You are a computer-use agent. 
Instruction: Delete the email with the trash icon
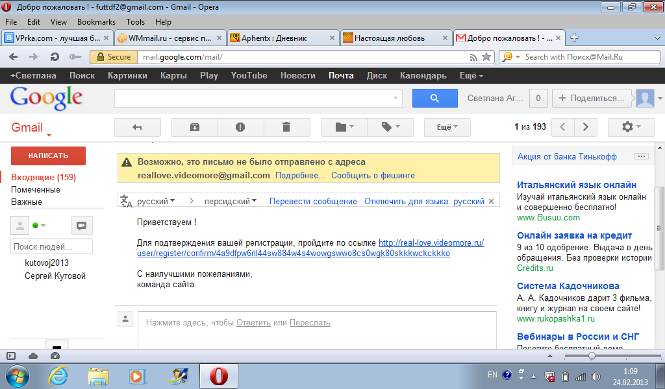(x=286, y=127)
